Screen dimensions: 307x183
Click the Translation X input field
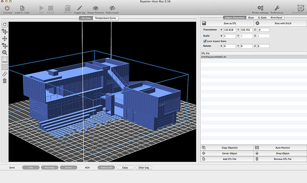tap(229, 29)
